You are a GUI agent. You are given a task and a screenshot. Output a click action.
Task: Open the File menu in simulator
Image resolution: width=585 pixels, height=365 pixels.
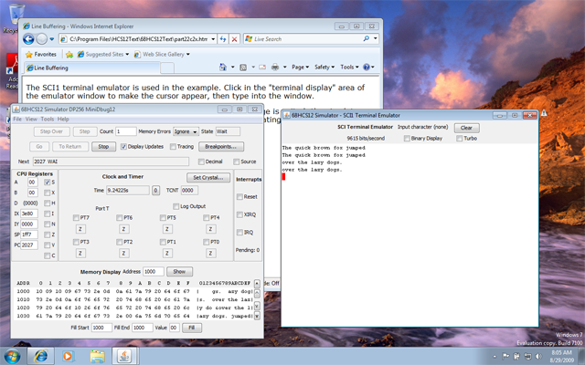[17, 120]
